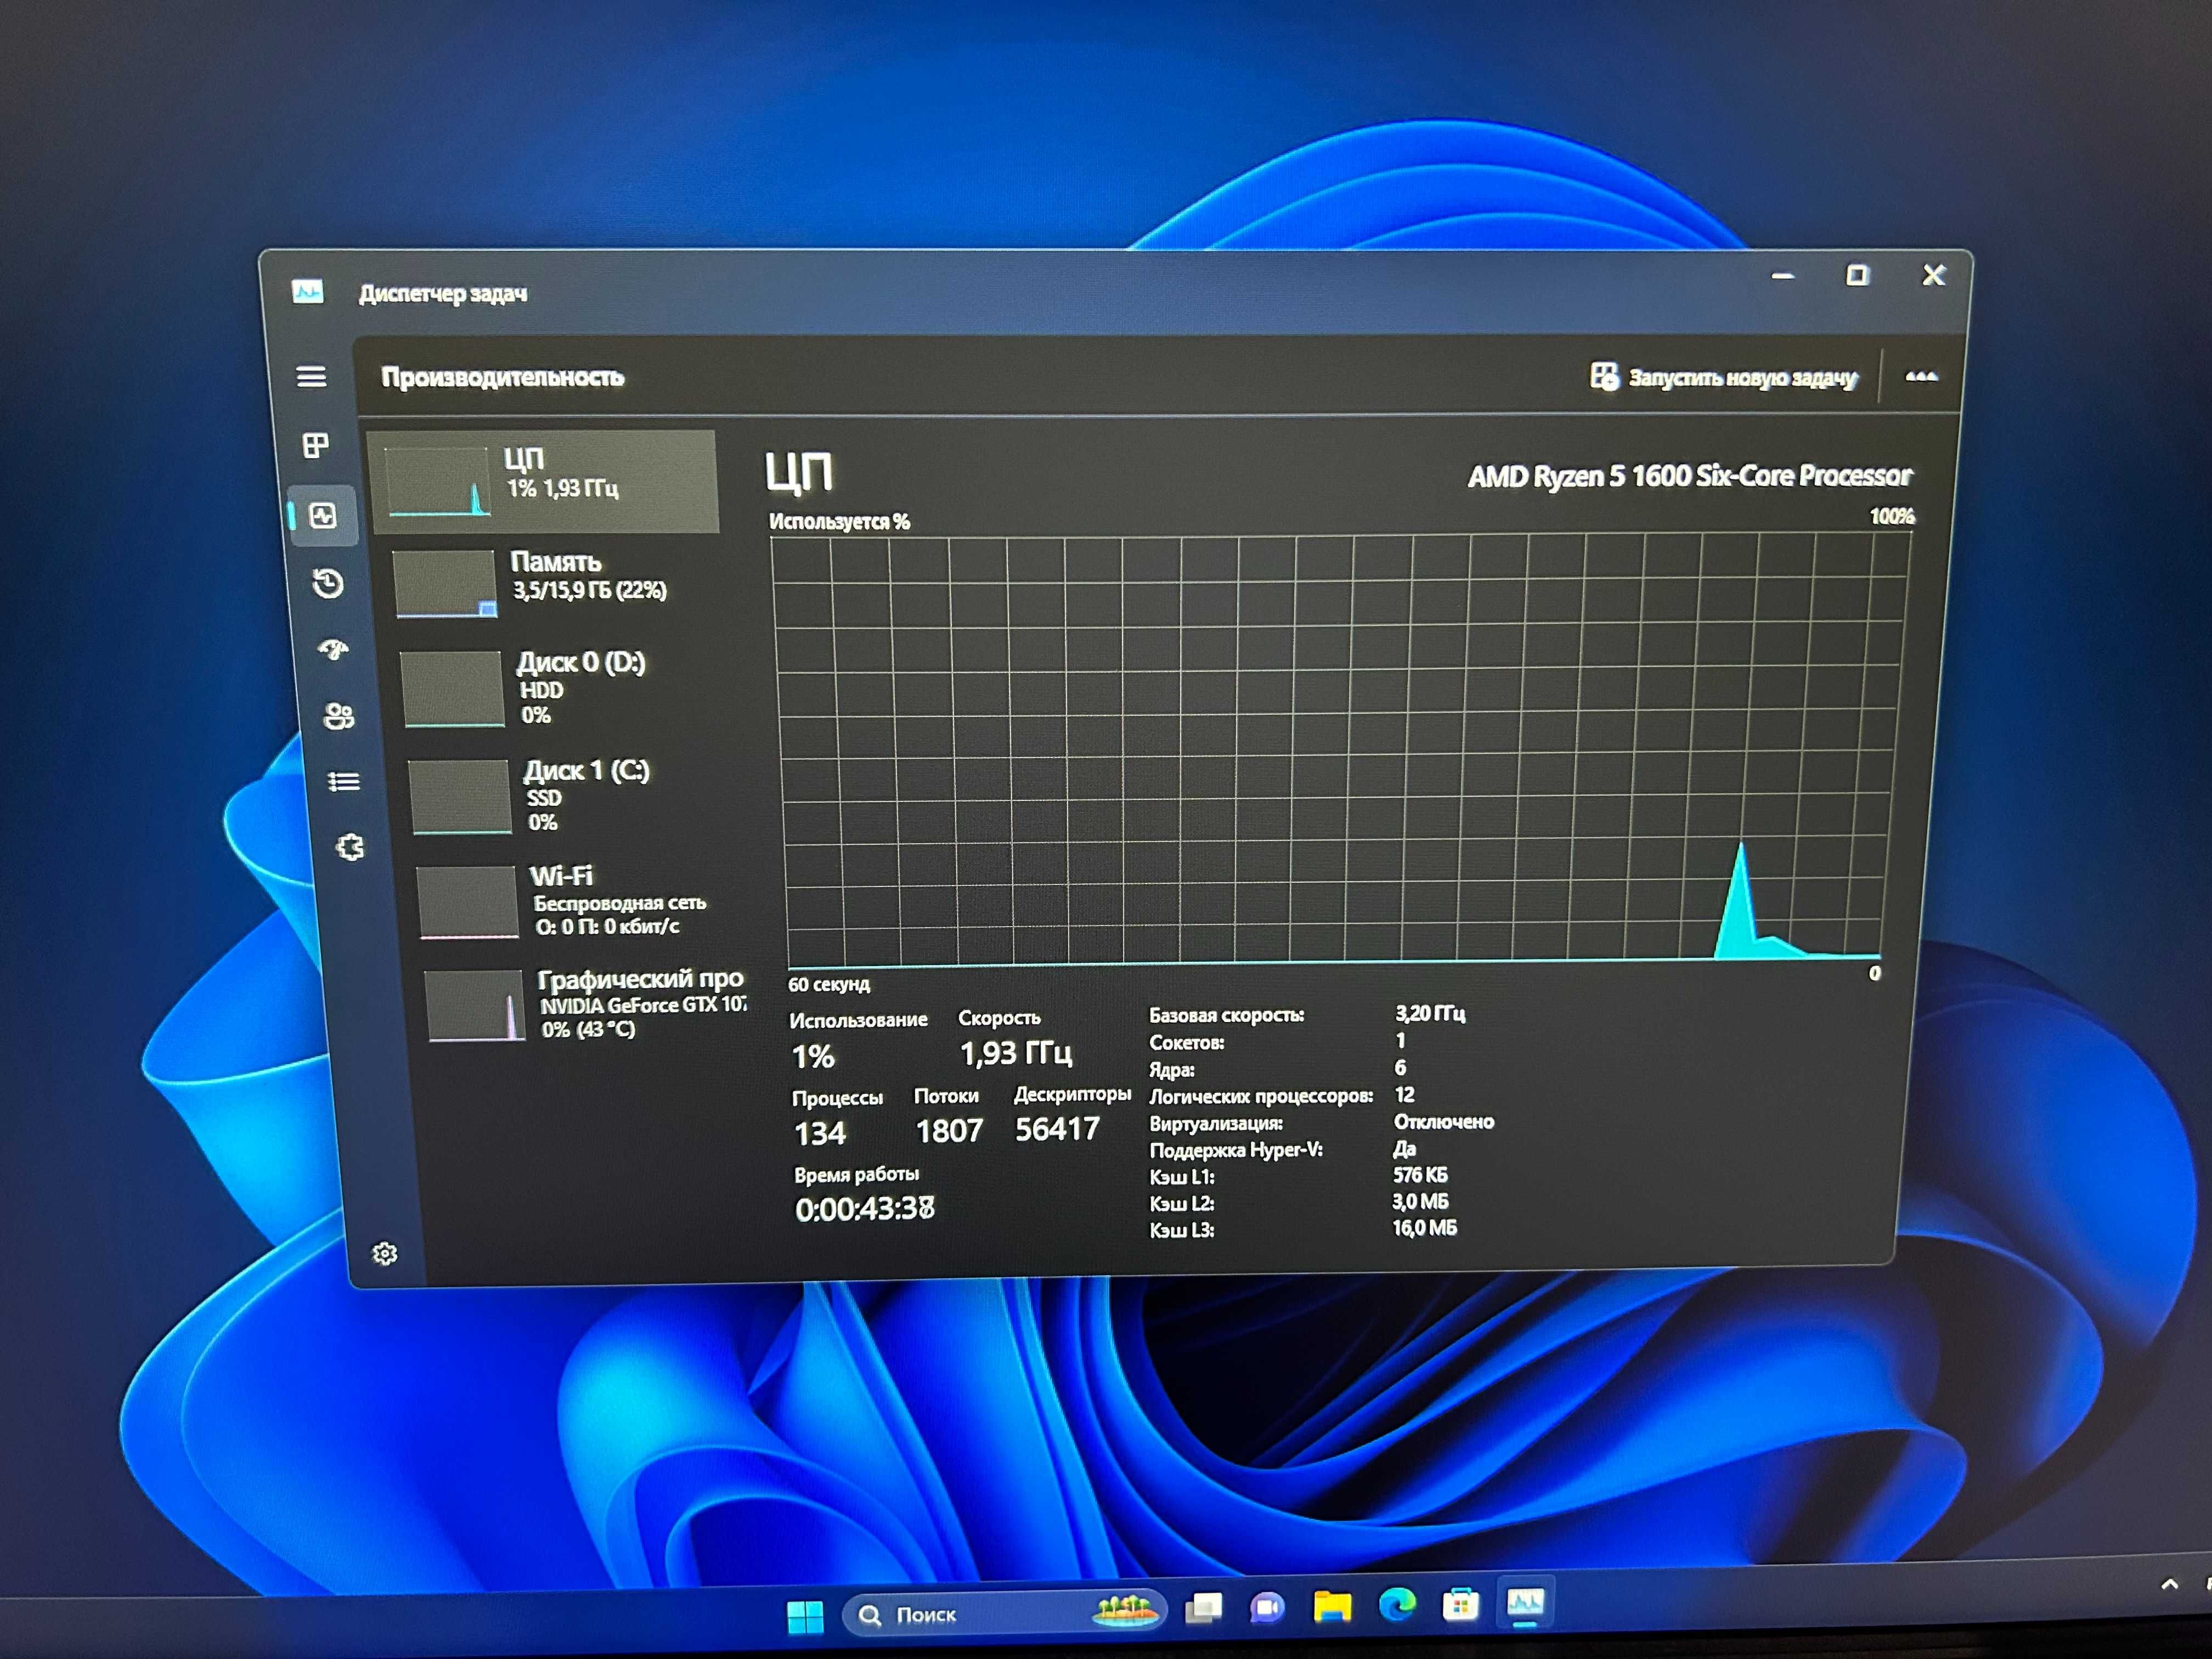Open the Services page puzzle icon
The width and height of the screenshot is (2212, 1659).
coord(350,848)
